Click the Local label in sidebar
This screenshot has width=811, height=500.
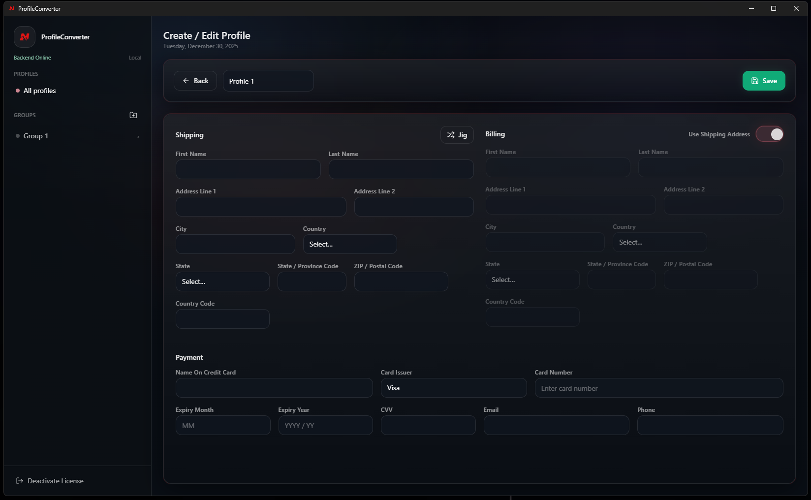[135, 58]
